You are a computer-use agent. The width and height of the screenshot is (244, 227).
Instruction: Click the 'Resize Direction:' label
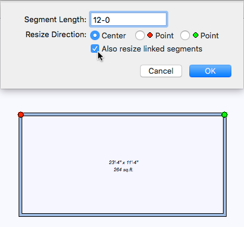pyautogui.click(x=56, y=35)
